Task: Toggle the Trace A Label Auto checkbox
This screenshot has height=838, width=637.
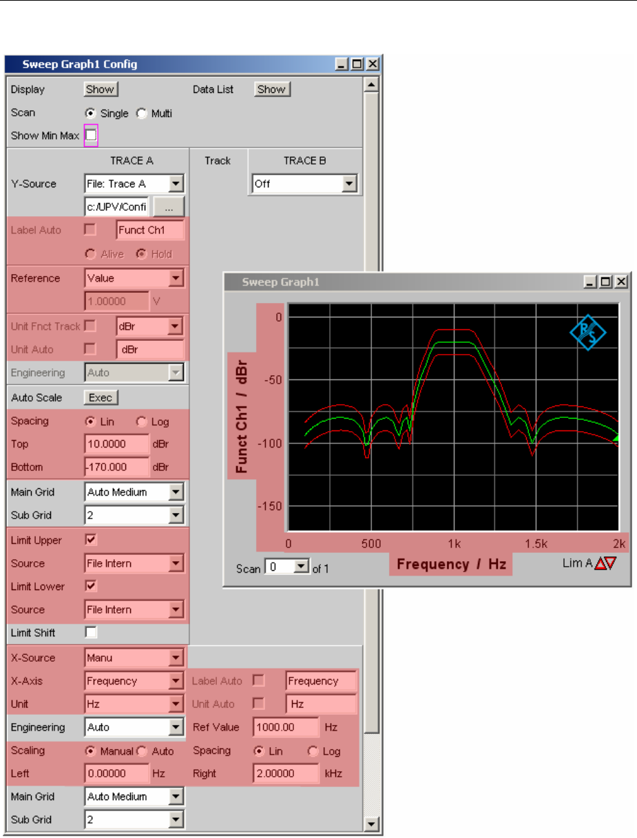Action: [90, 230]
